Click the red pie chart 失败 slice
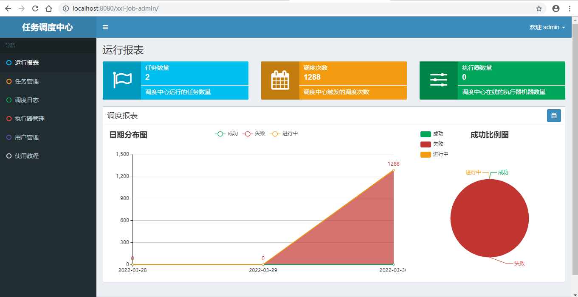Viewport: 578px width, 297px height. pyautogui.click(x=490, y=218)
